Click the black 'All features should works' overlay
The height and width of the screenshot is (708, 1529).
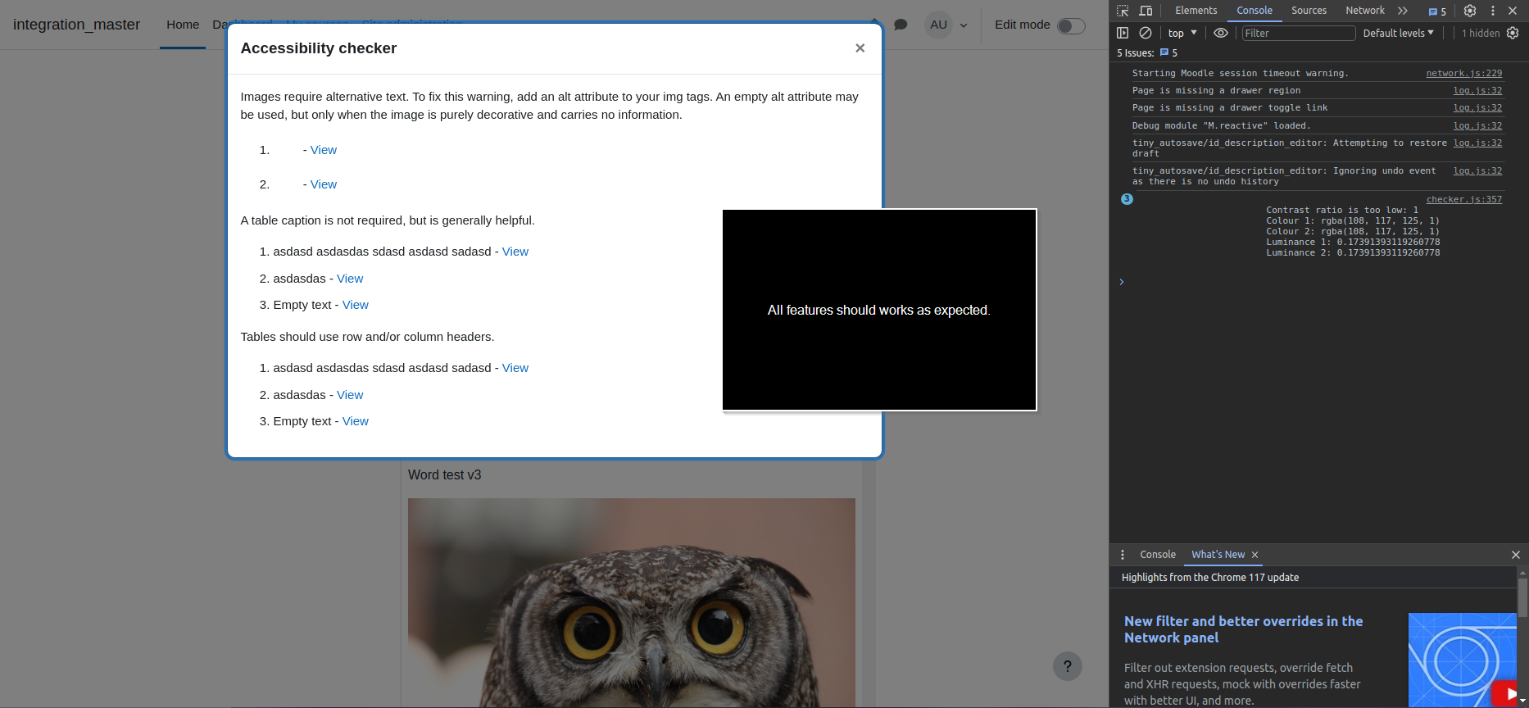point(879,310)
